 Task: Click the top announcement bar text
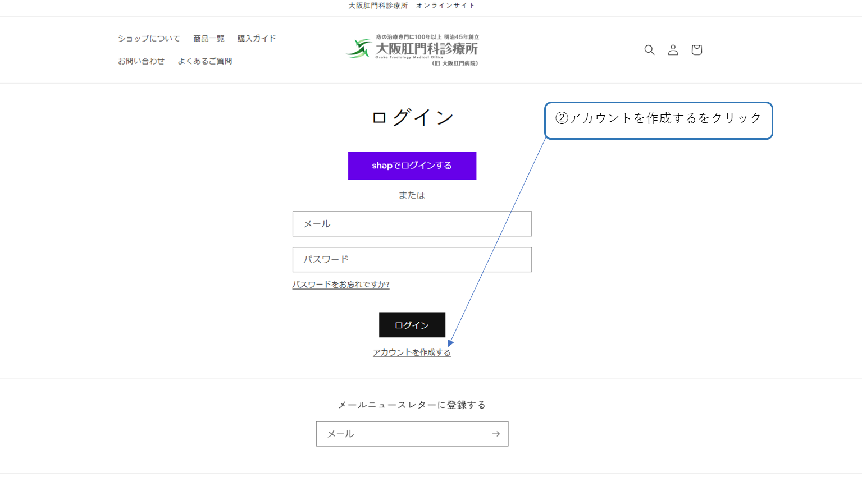click(412, 6)
